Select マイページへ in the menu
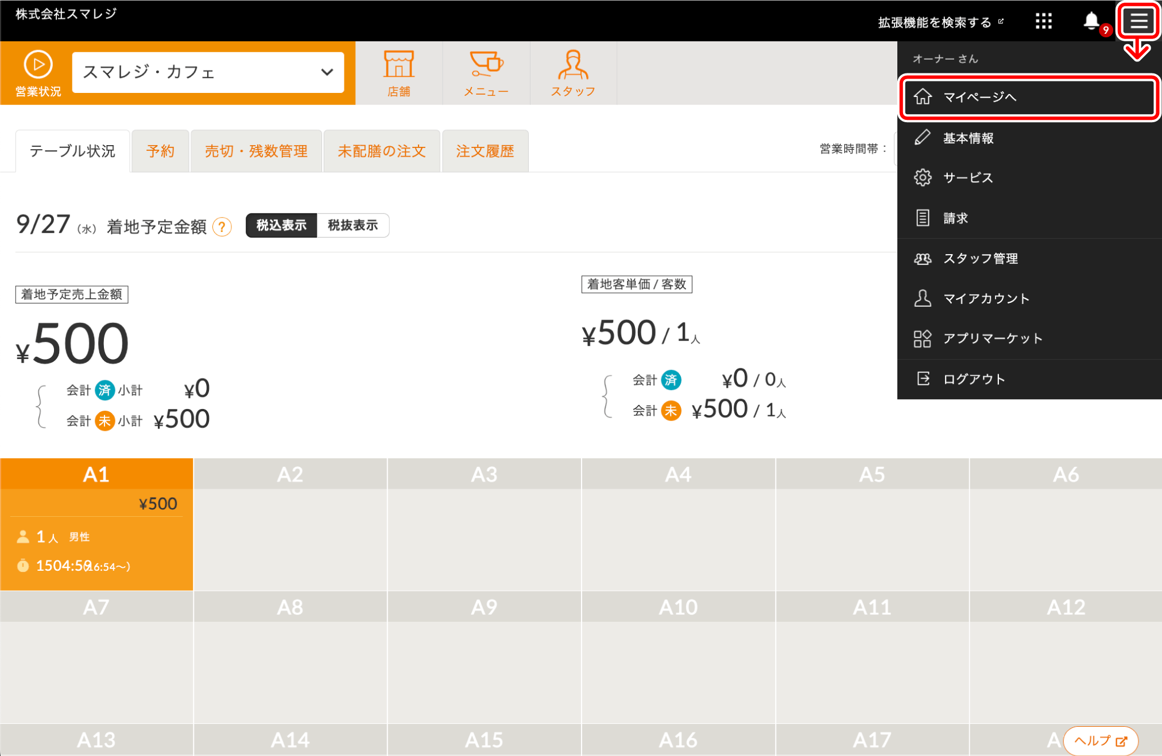This screenshot has height=756, width=1162. click(1028, 97)
